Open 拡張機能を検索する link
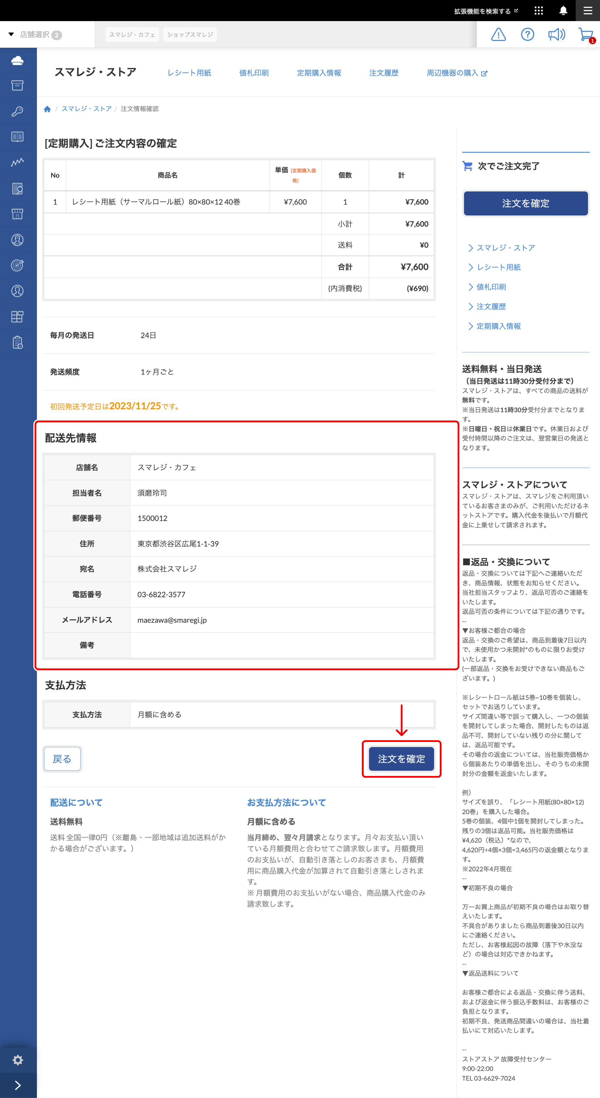Image resolution: width=600 pixels, height=1098 pixels. pos(486,11)
